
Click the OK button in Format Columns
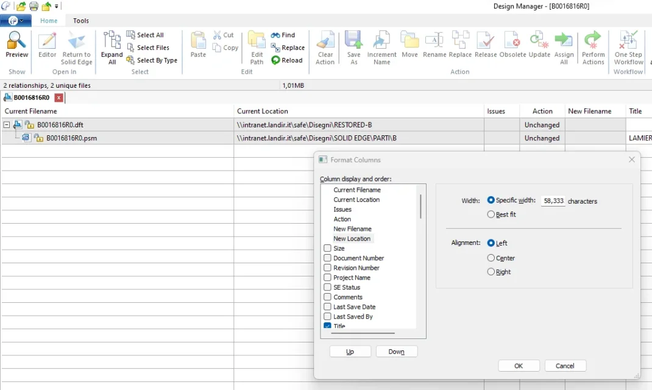tap(519, 366)
